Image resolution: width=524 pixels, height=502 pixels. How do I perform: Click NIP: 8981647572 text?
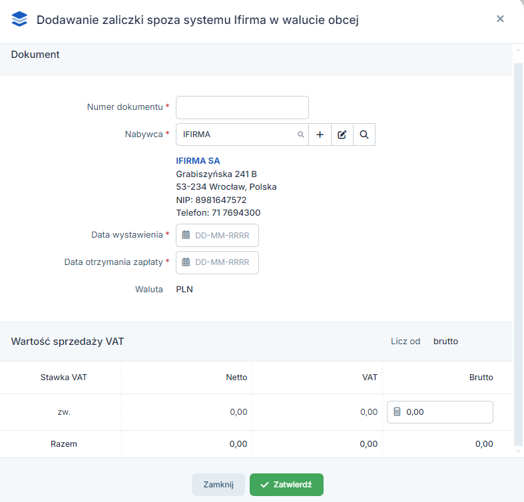point(211,200)
